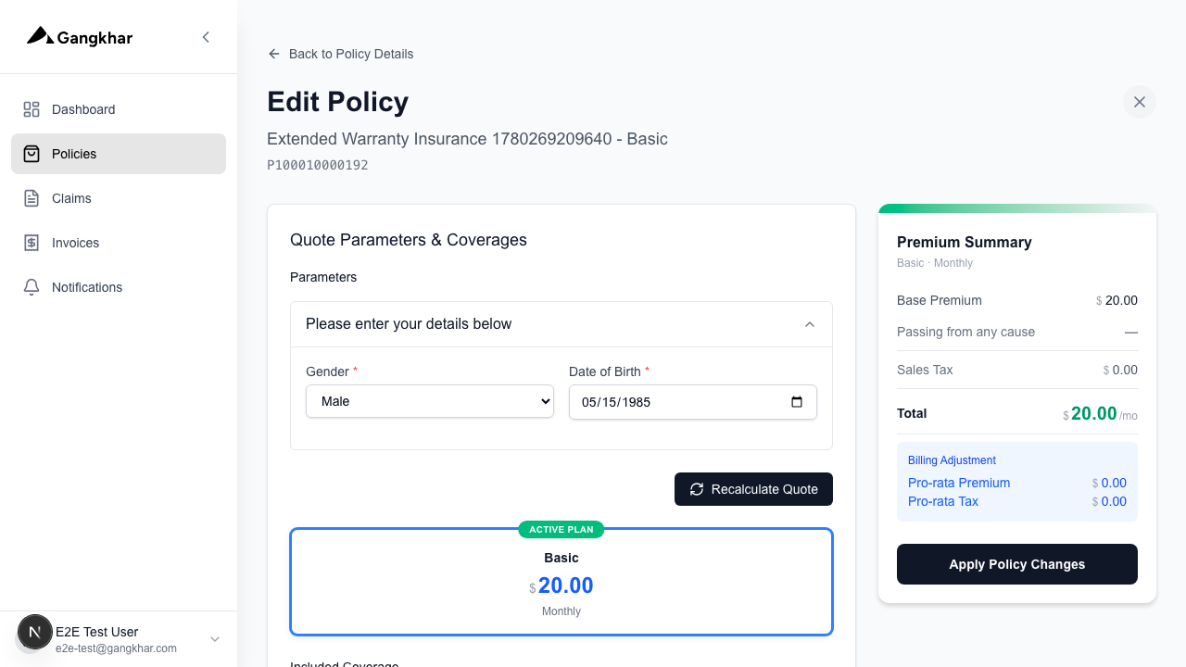Click the back arrow icon beside Policy Details
Viewport: 1186px width, 667px height.
click(x=274, y=54)
